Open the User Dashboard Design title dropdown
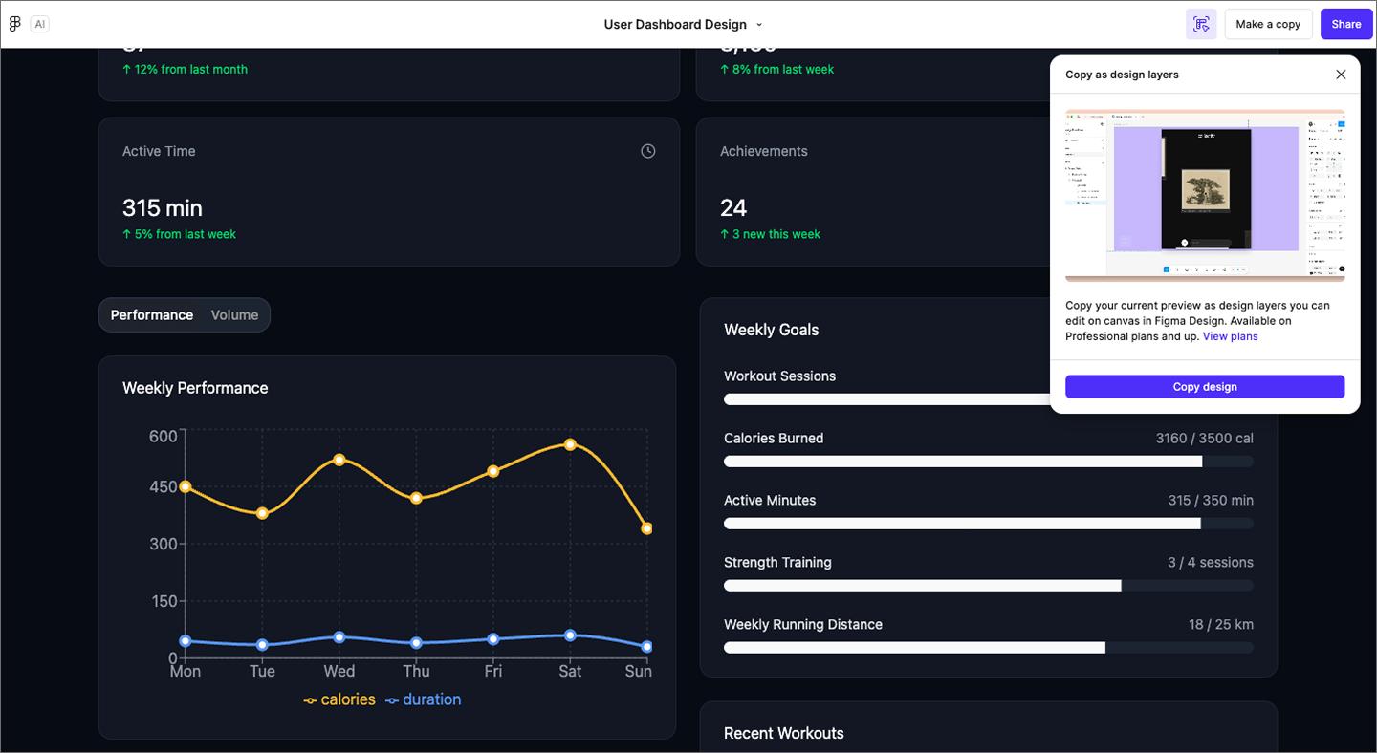Image resolution: width=1377 pixels, height=753 pixels. tap(759, 24)
